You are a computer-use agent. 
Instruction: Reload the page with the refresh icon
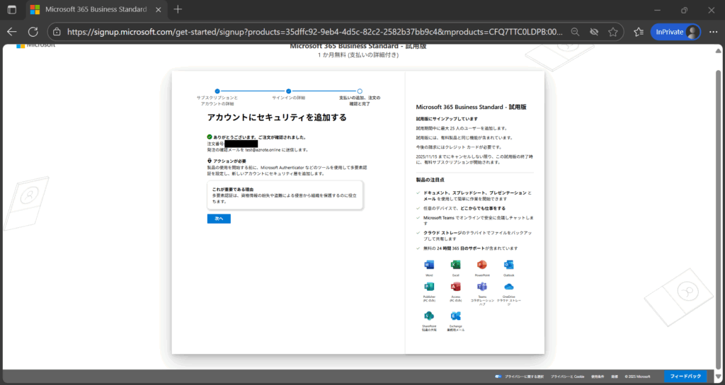pos(33,32)
